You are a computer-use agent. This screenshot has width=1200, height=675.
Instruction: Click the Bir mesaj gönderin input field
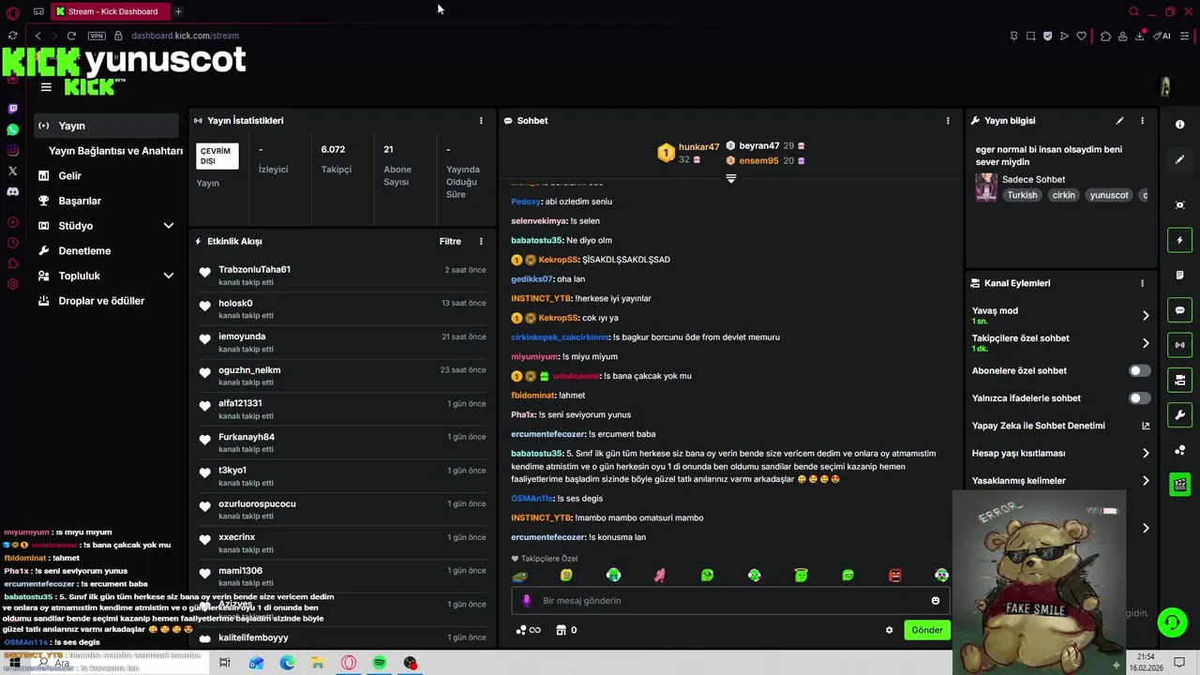pos(731,601)
